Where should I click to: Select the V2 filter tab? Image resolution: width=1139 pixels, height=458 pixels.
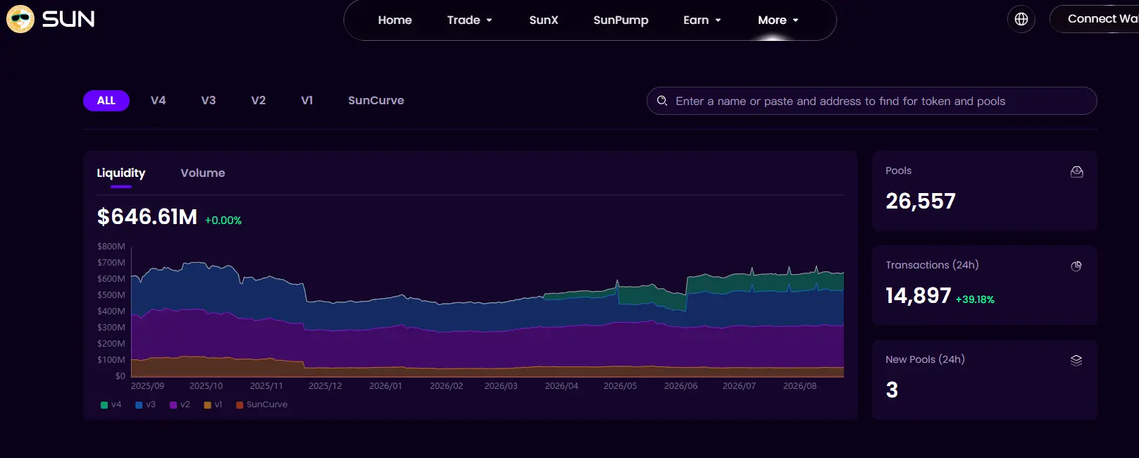259,100
